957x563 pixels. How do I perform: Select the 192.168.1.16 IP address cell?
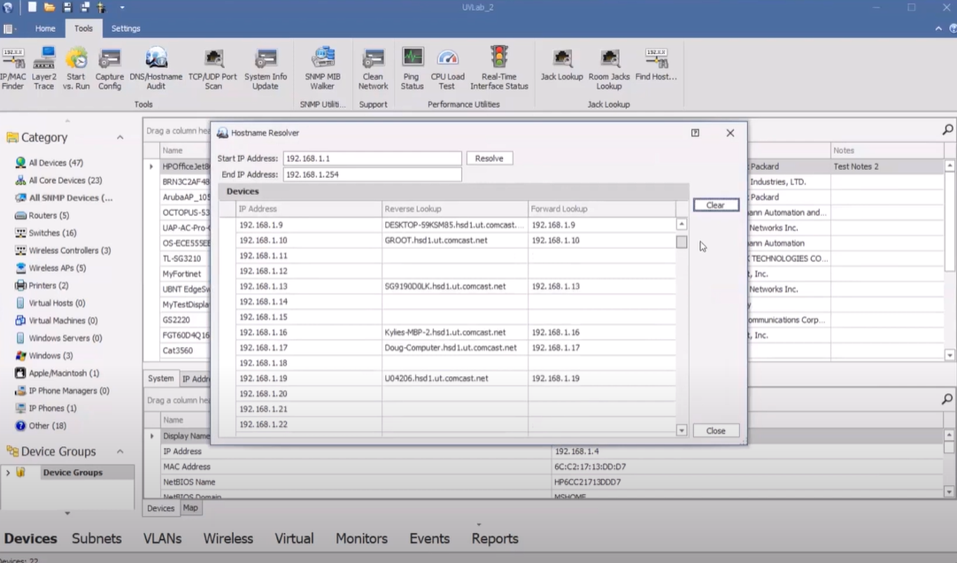[309, 333]
